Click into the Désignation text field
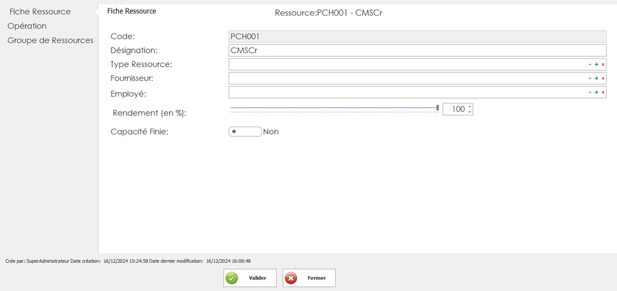The image size is (617, 291). (418, 50)
